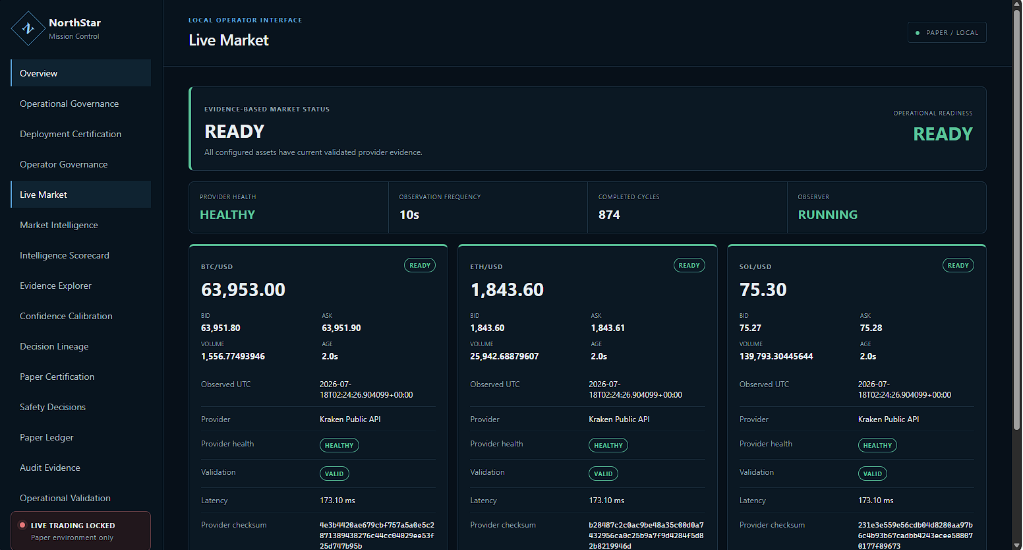
Task: Click HEALTHY badge in BTC/USD card
Action: tap(339, 446)
